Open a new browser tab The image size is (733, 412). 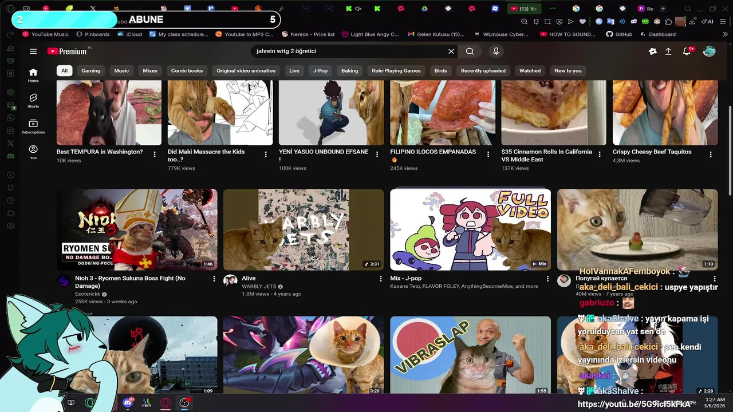(x=663, y=9)
